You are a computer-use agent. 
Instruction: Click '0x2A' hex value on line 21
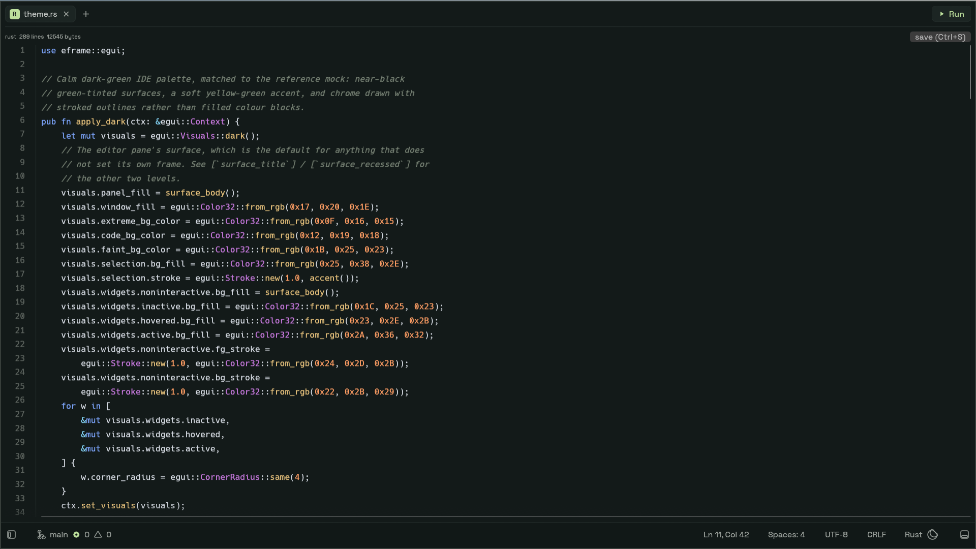click(x=354, y=335)
